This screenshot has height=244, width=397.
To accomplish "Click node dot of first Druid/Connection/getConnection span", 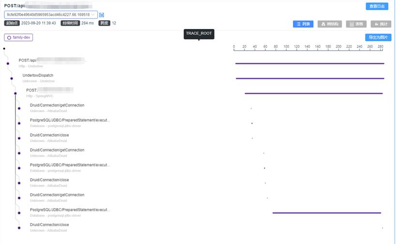I will pyautogui.click(x=19, y=108).
